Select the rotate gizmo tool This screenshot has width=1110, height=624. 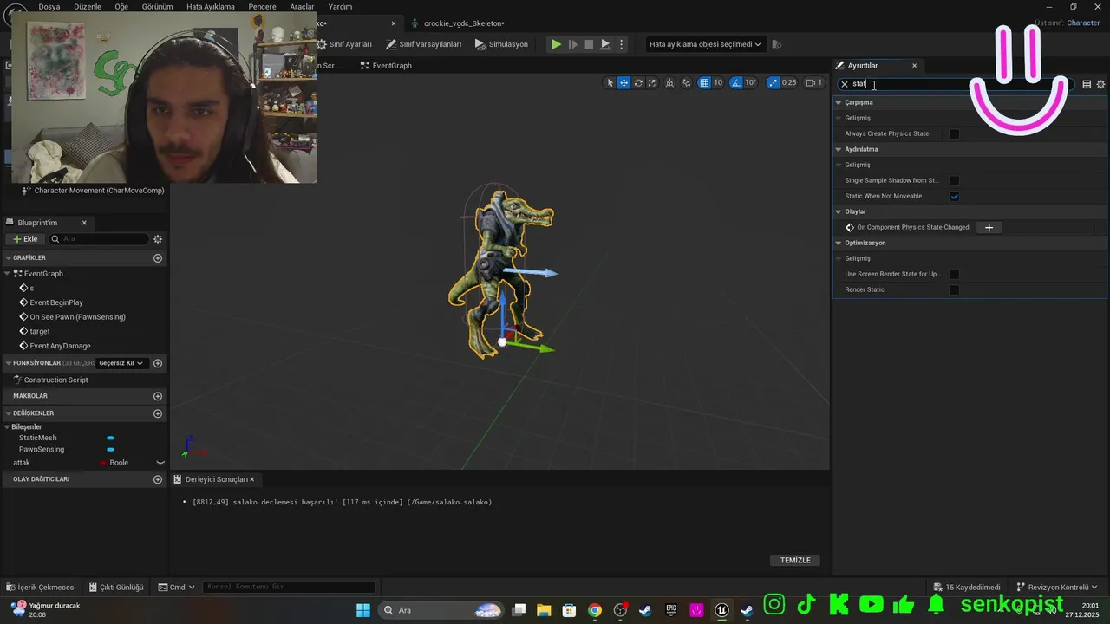pos(638,83)
